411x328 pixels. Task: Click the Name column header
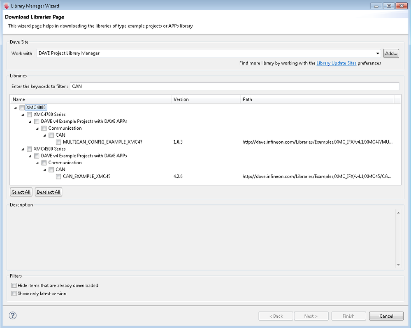click(91, 99)
